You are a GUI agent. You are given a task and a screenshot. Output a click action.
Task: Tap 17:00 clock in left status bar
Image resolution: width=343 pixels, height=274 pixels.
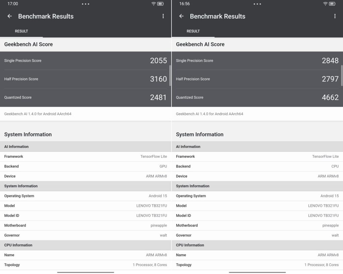click(13, 4)
